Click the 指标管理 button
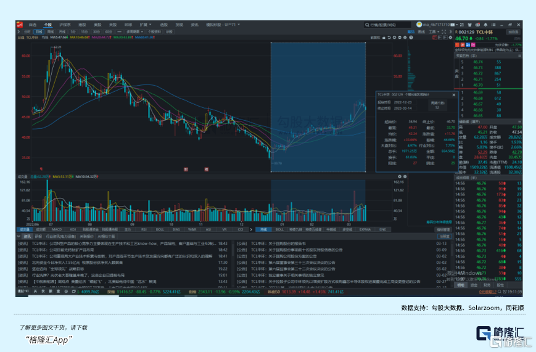536x352 pixels. [443, 230]
